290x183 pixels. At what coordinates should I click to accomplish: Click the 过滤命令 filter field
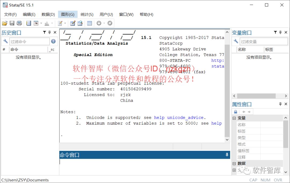30,42
